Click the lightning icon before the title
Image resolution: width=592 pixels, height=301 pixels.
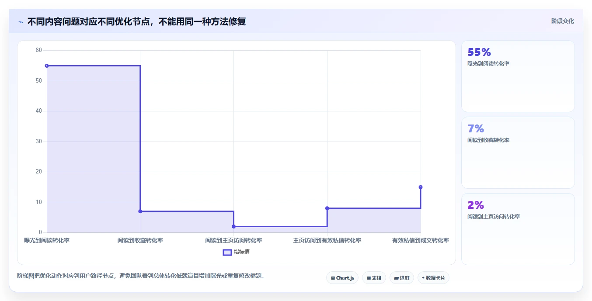point(21,21)
